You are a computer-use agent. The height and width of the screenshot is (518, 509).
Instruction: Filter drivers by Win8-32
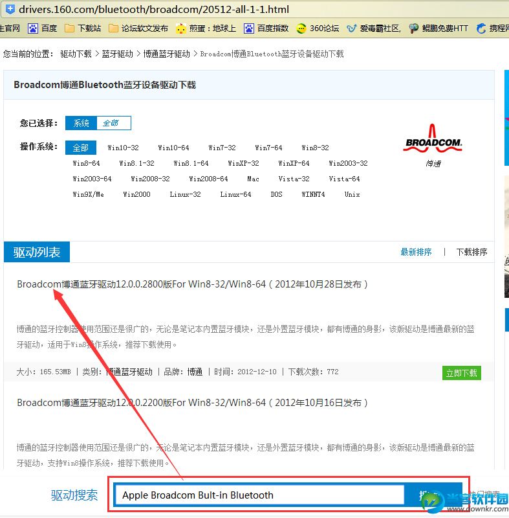(315, 148)
